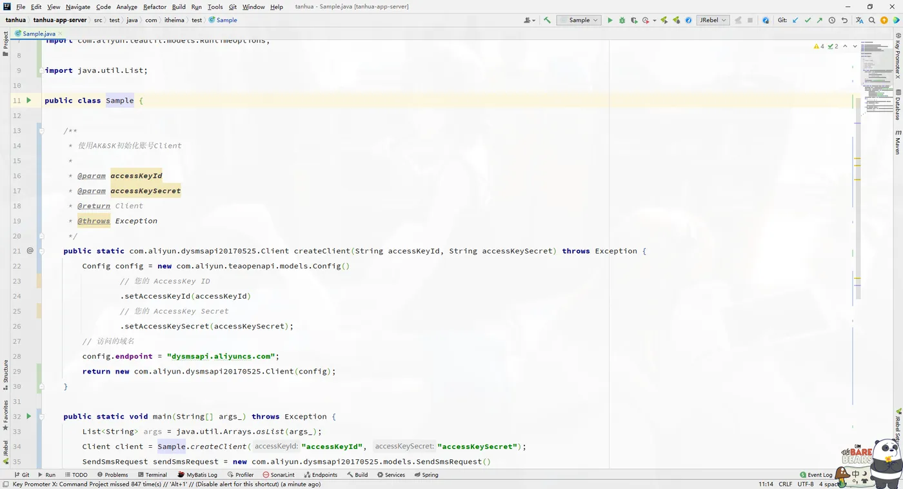Start debugging with the bug icon
Screen dimensions: 903x489
point(622,20)
